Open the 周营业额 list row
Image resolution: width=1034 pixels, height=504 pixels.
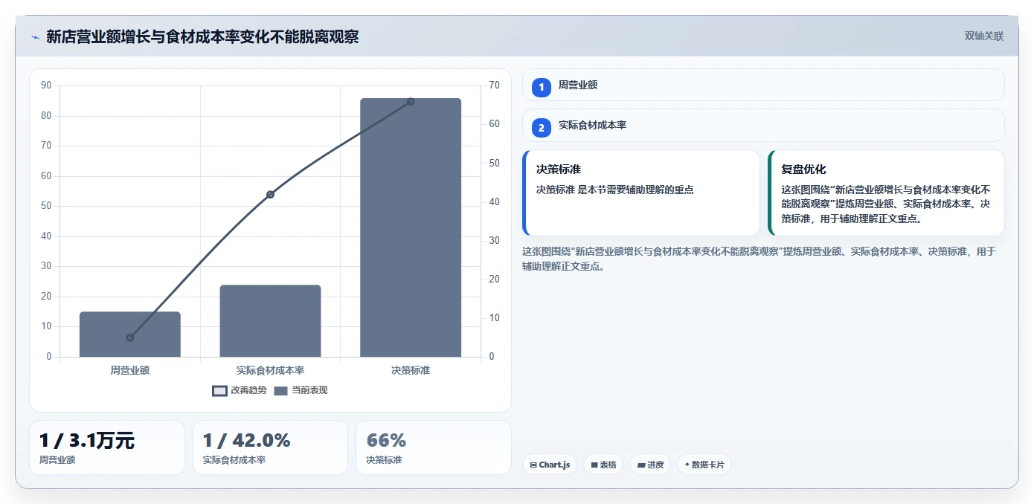point(763,85)
